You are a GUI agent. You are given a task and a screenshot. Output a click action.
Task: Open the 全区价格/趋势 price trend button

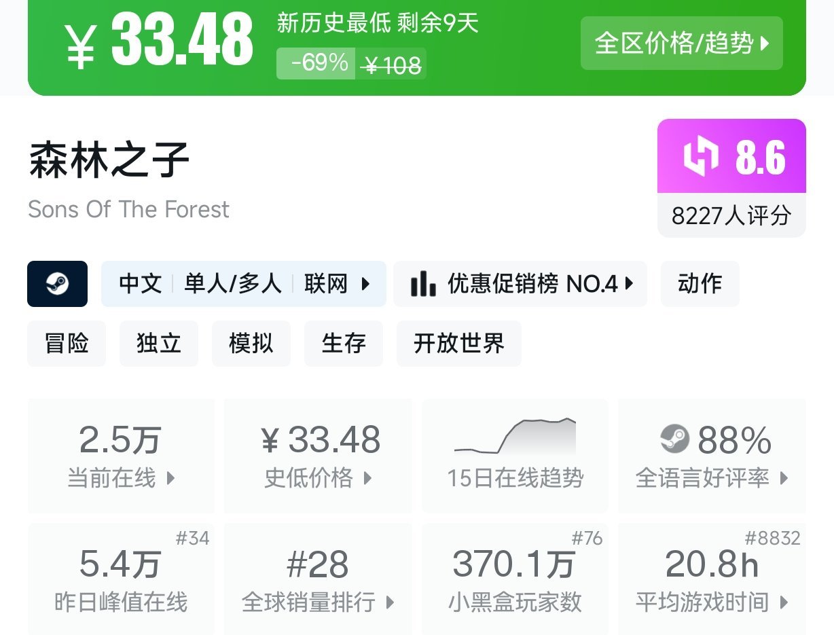click(x=681, y=43)
